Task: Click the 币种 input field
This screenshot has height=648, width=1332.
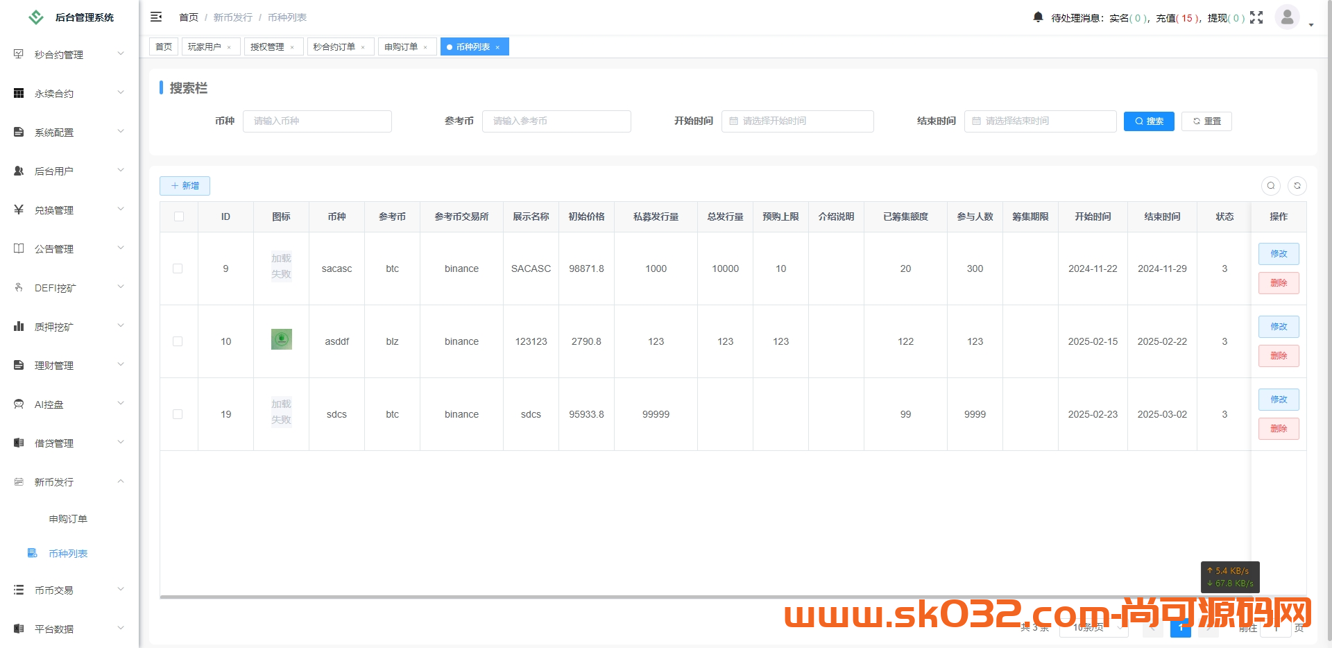Action: pyautogui.click(x=318, y=121)
